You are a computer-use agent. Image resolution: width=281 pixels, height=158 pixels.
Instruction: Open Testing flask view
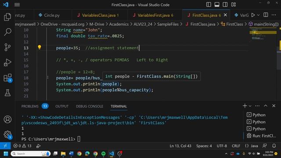7,93
